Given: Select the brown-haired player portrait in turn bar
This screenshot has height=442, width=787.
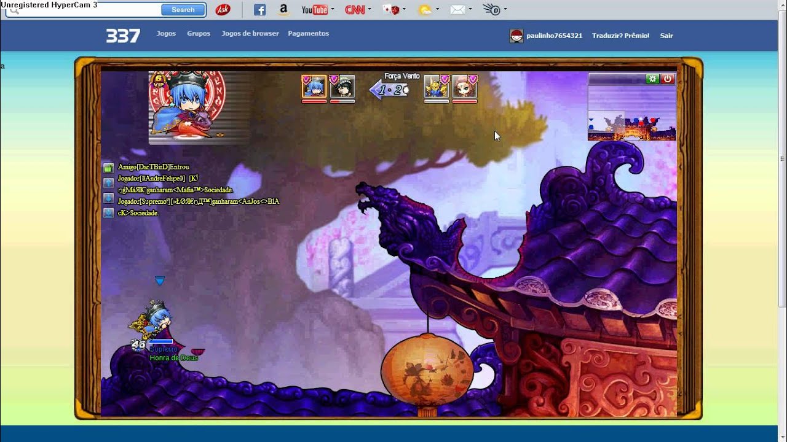Looking at the screenshot, I should point(465,87).
